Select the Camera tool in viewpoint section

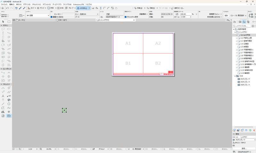click(9, 80)
